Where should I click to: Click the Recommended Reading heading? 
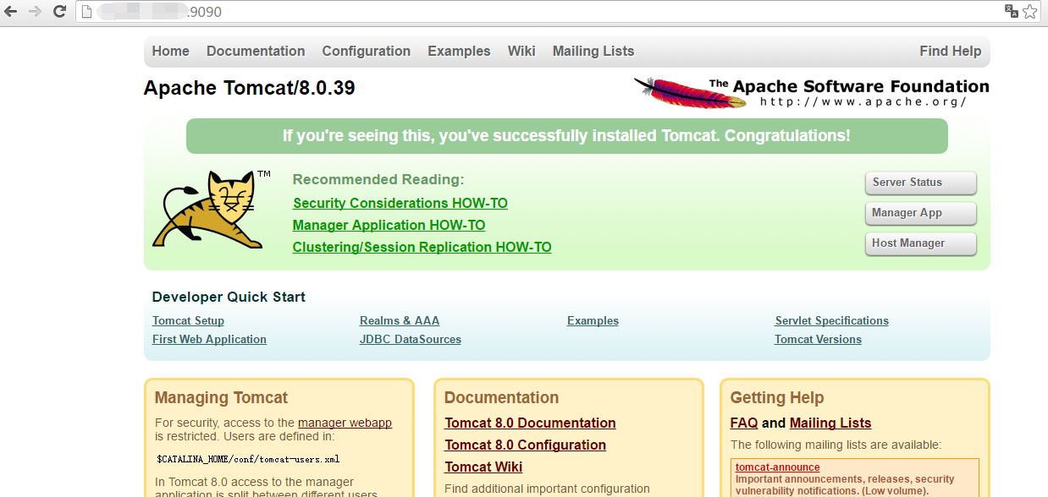pos(378,179)
